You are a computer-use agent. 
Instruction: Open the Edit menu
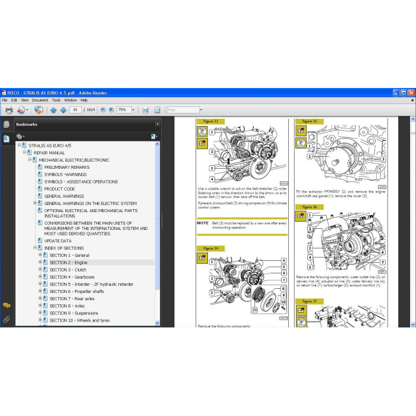pos(14,100)
